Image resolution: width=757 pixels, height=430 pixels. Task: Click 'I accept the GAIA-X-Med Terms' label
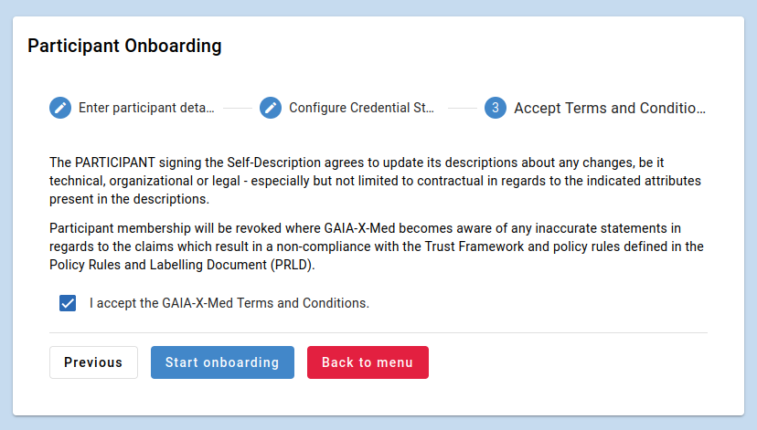pos(229,303)
